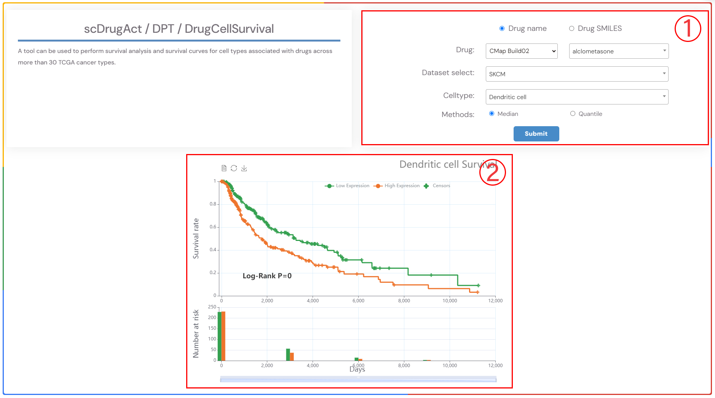
Task: Click the orange at-risk bar near day 3,000
Action: click(x=292, y=356)
